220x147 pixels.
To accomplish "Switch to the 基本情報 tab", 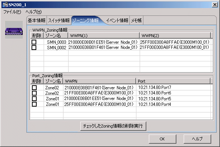I will pyautogui.click(x=36, y=21).
